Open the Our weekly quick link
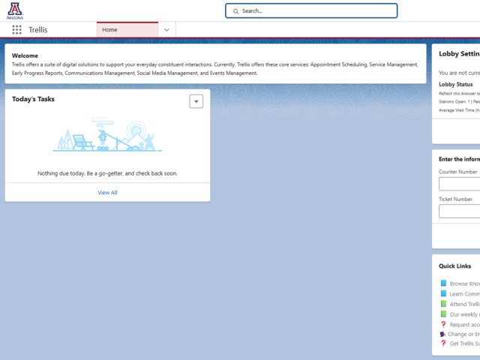 pyautogui.click(x=465, y=314)
